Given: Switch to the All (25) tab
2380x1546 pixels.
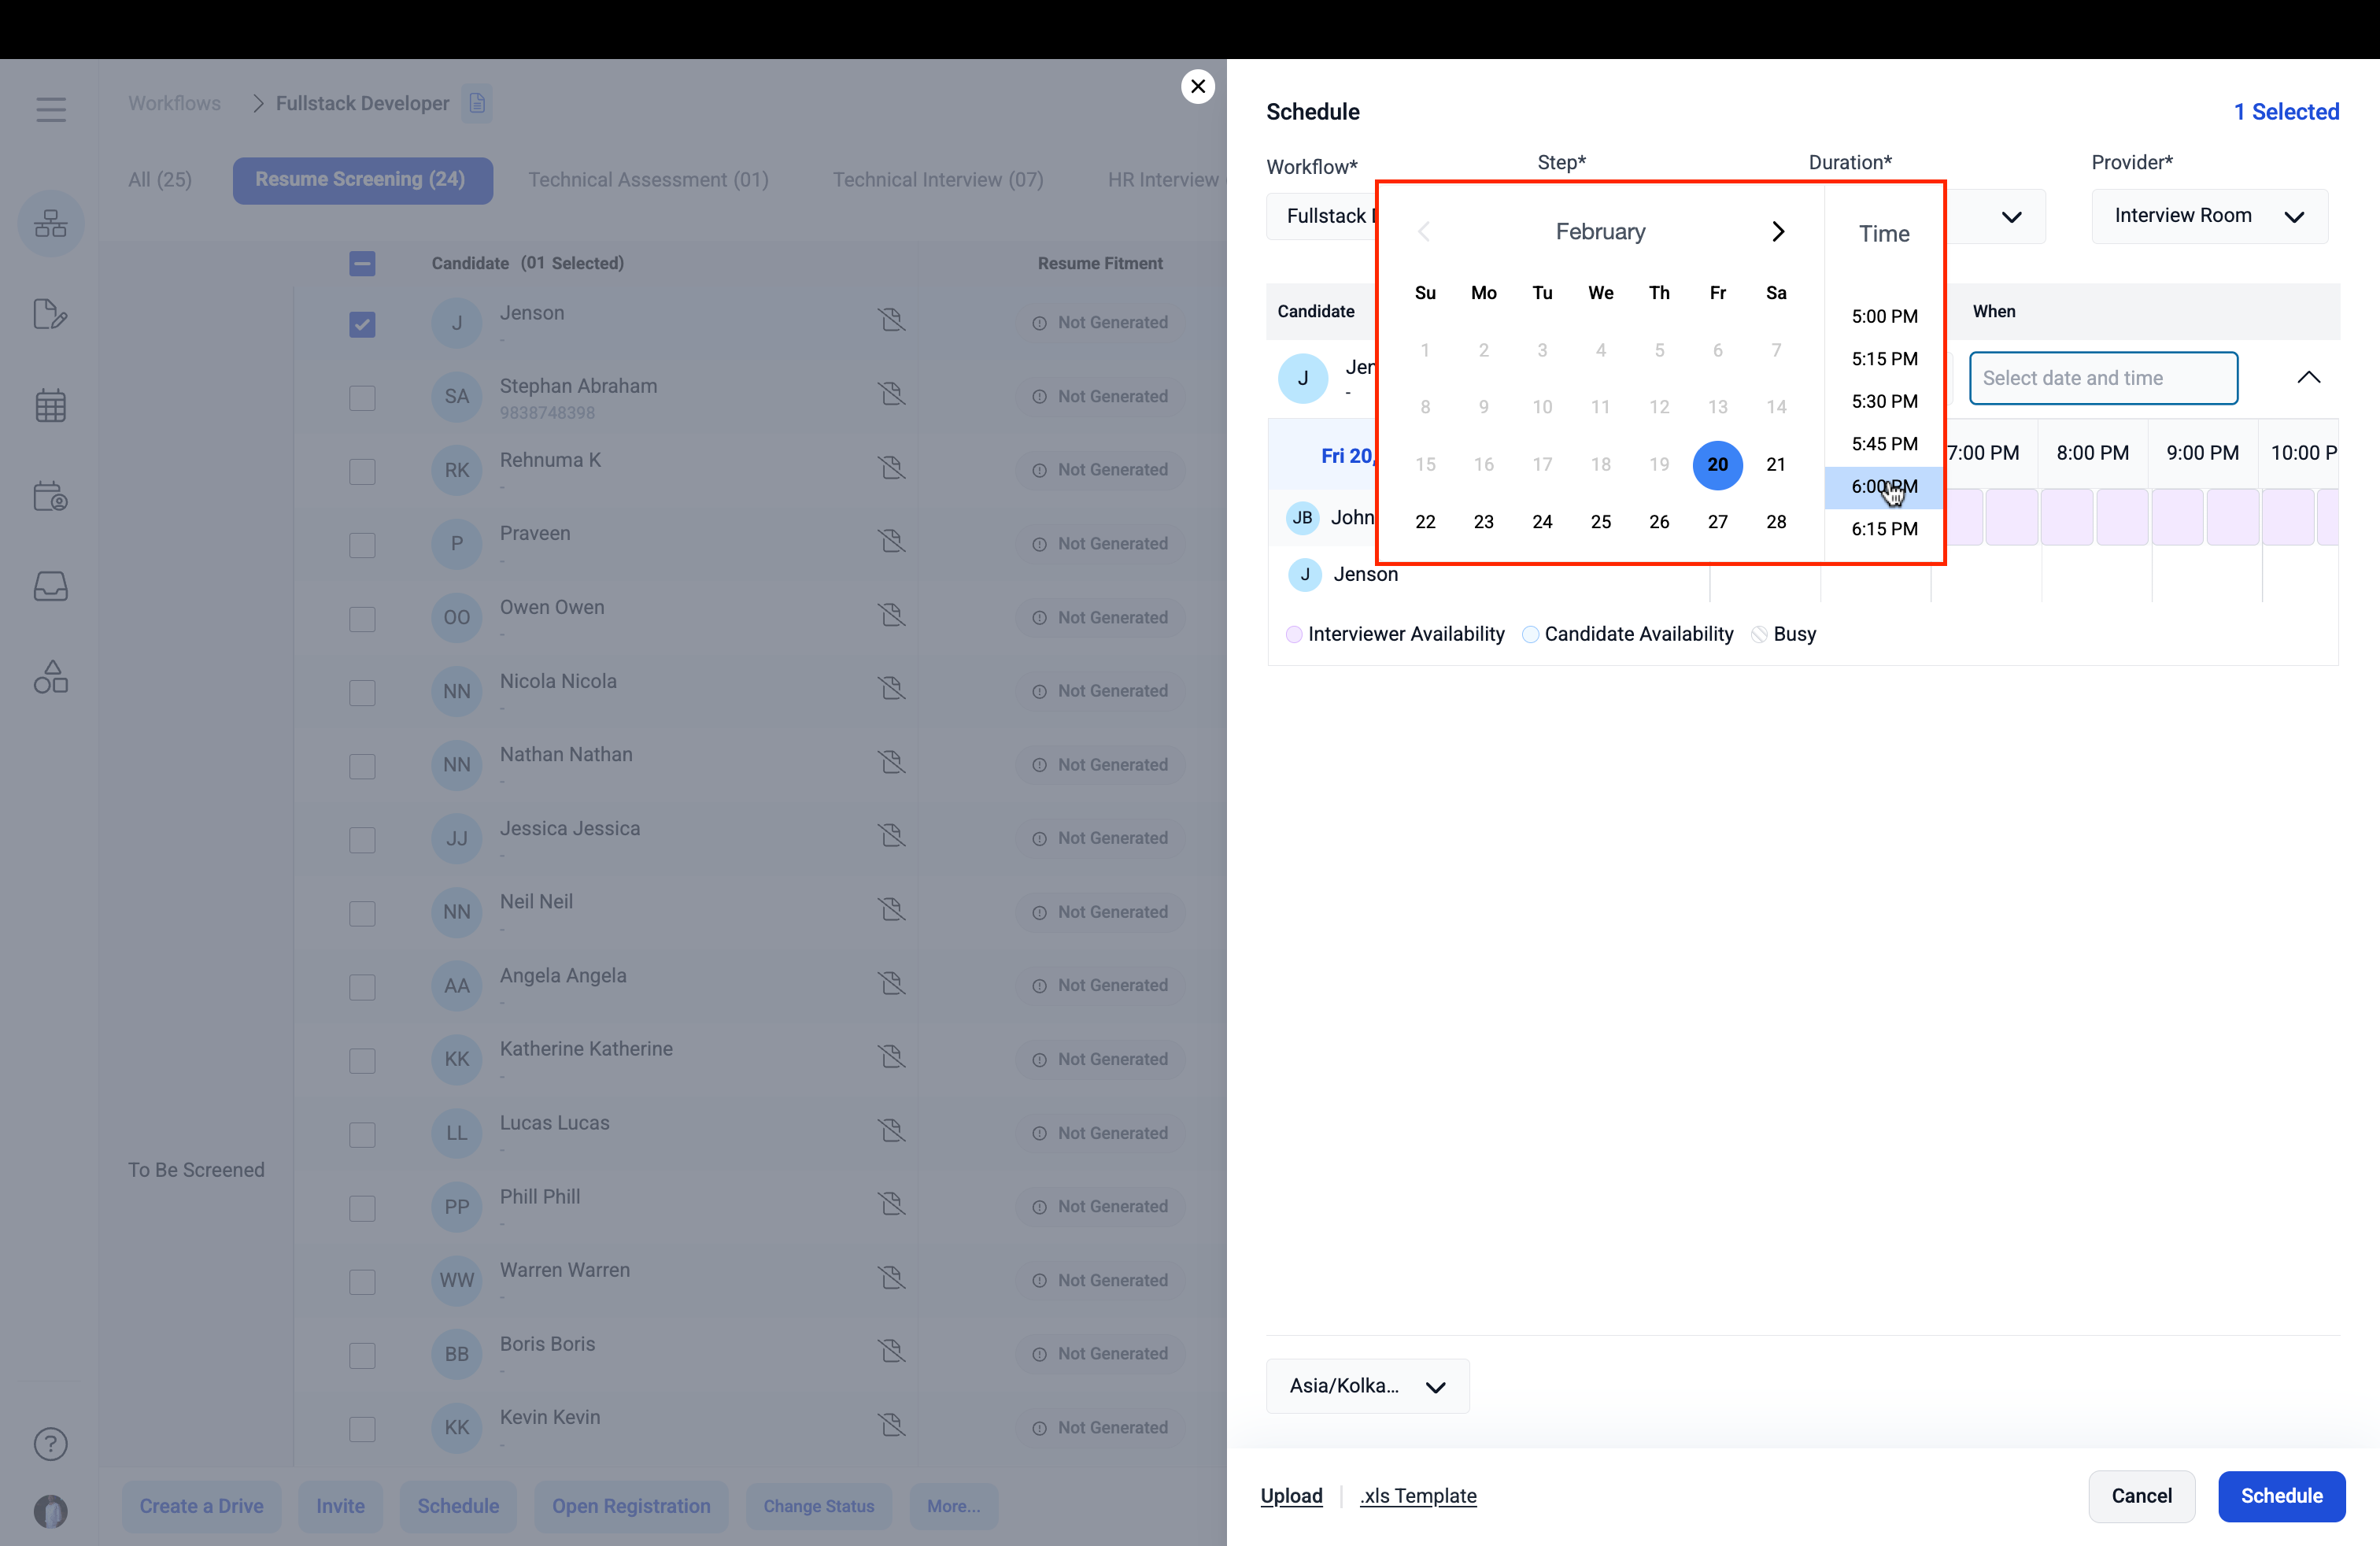Looking at the screenshot, I should click(160, 180).
